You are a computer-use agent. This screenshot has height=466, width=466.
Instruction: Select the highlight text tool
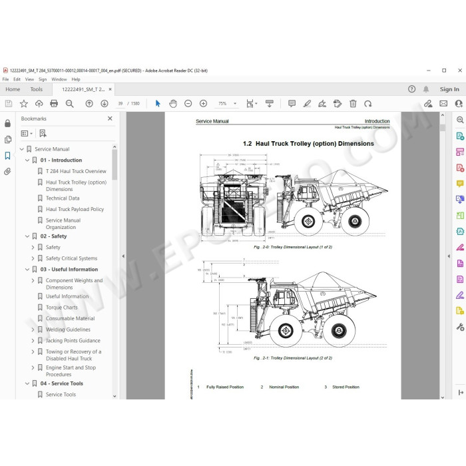[307, 103]
